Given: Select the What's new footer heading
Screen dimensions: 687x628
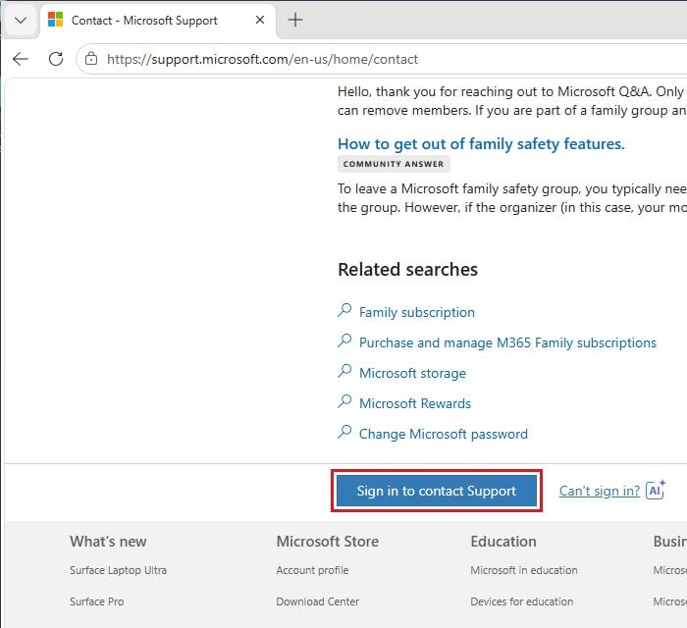Looking at the screenshot, I should (x=108, y=542).
